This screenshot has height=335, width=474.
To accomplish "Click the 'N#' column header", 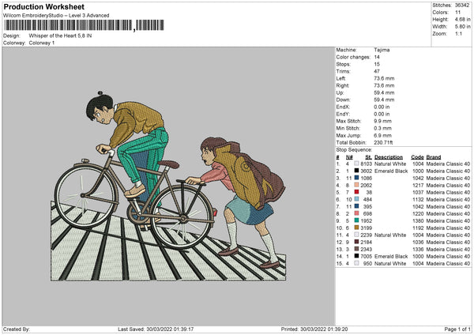I will (x=349, y=157).
